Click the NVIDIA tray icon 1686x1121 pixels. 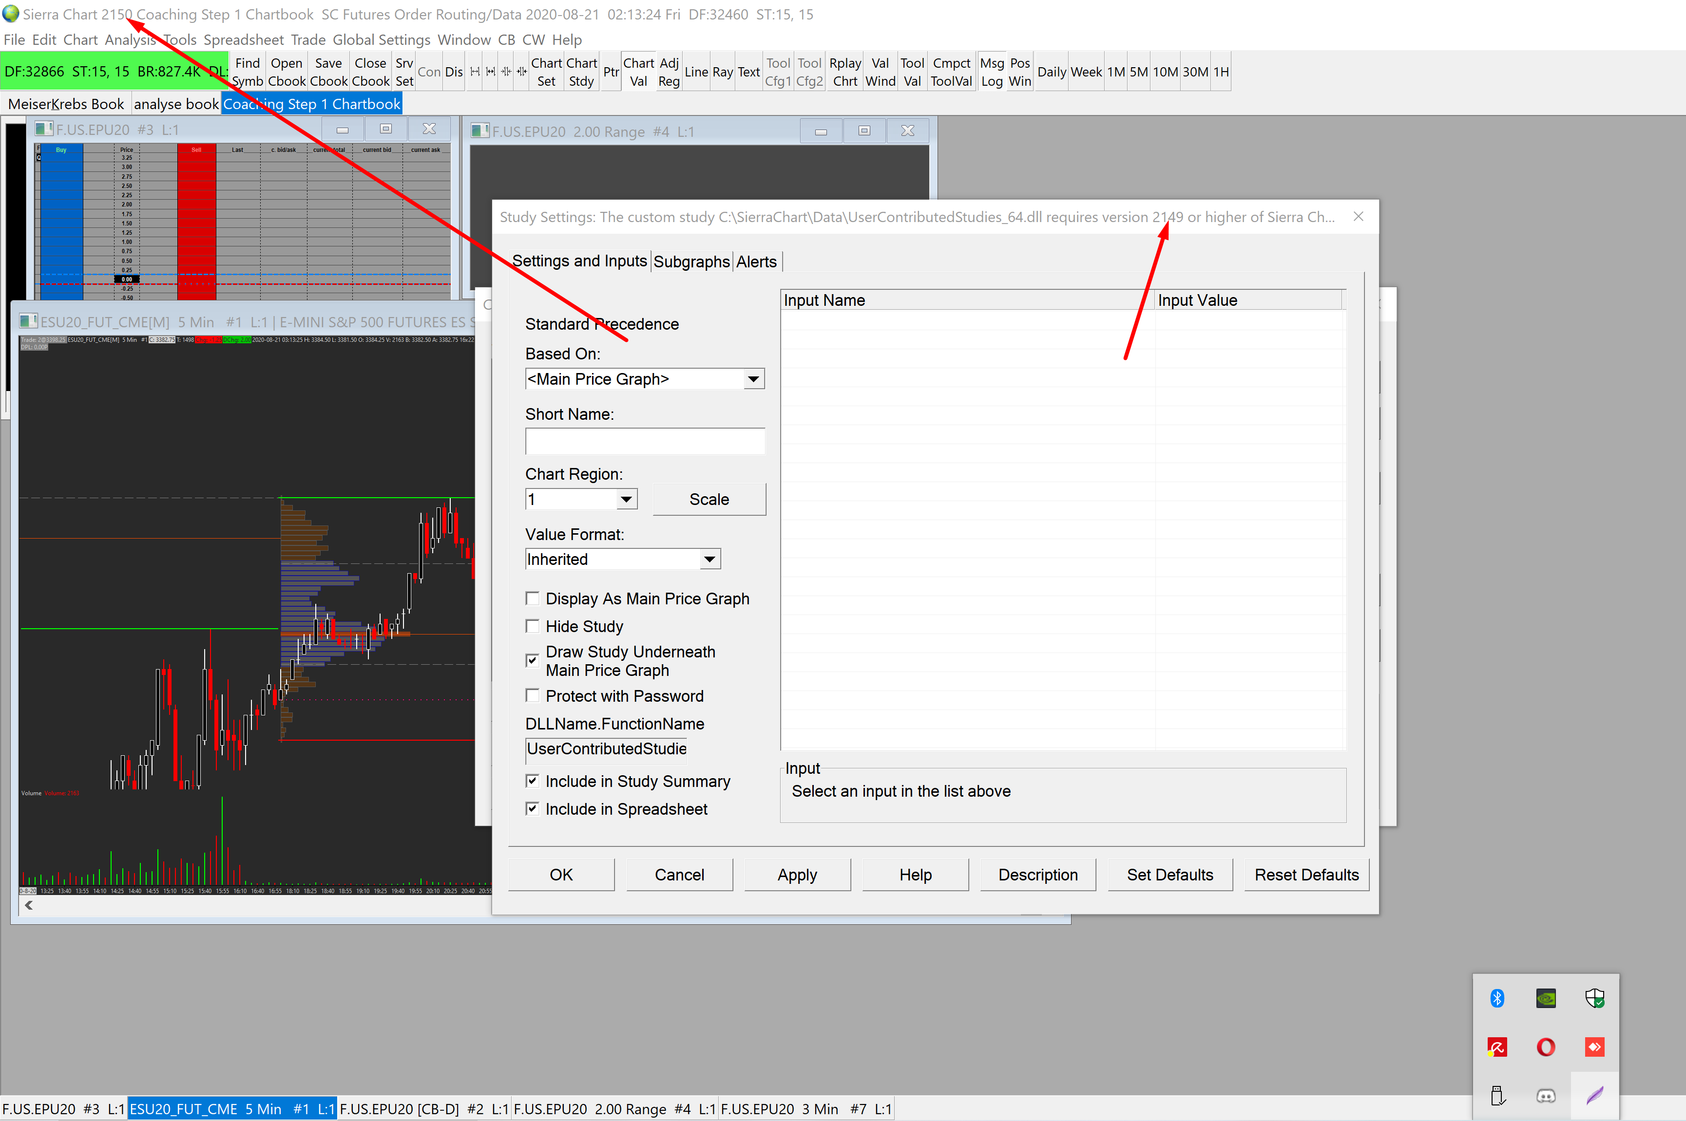click(x=1546, y=998)
